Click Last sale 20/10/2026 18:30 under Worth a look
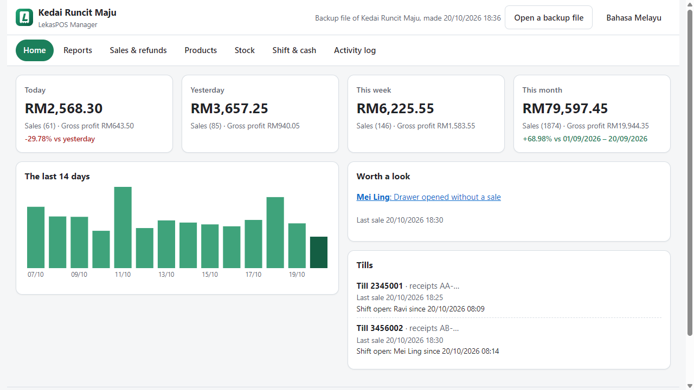694x390 pixels. click(400, 220)
